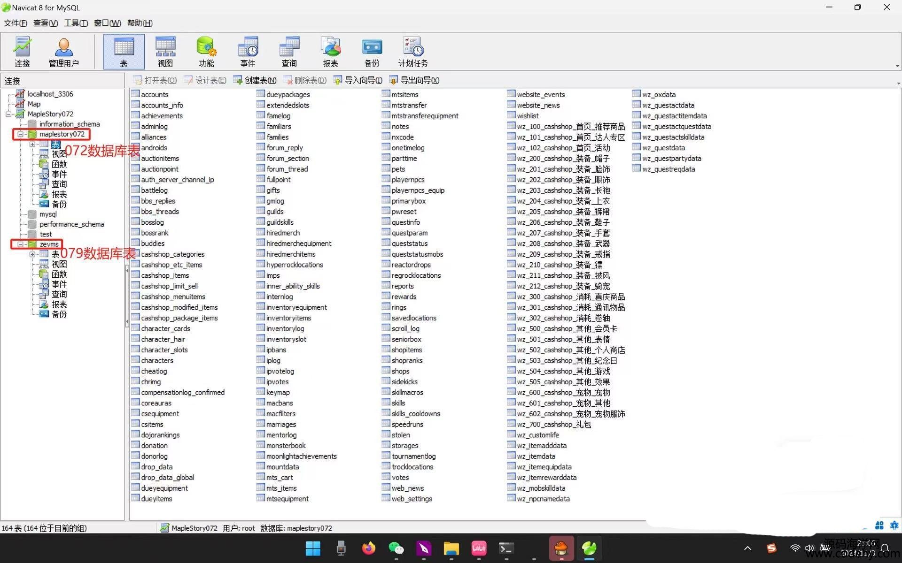Viewport: 902px width, 563px height.
Task: Collapse the MapleStory072 connection node
Action: tap(8, 114)
